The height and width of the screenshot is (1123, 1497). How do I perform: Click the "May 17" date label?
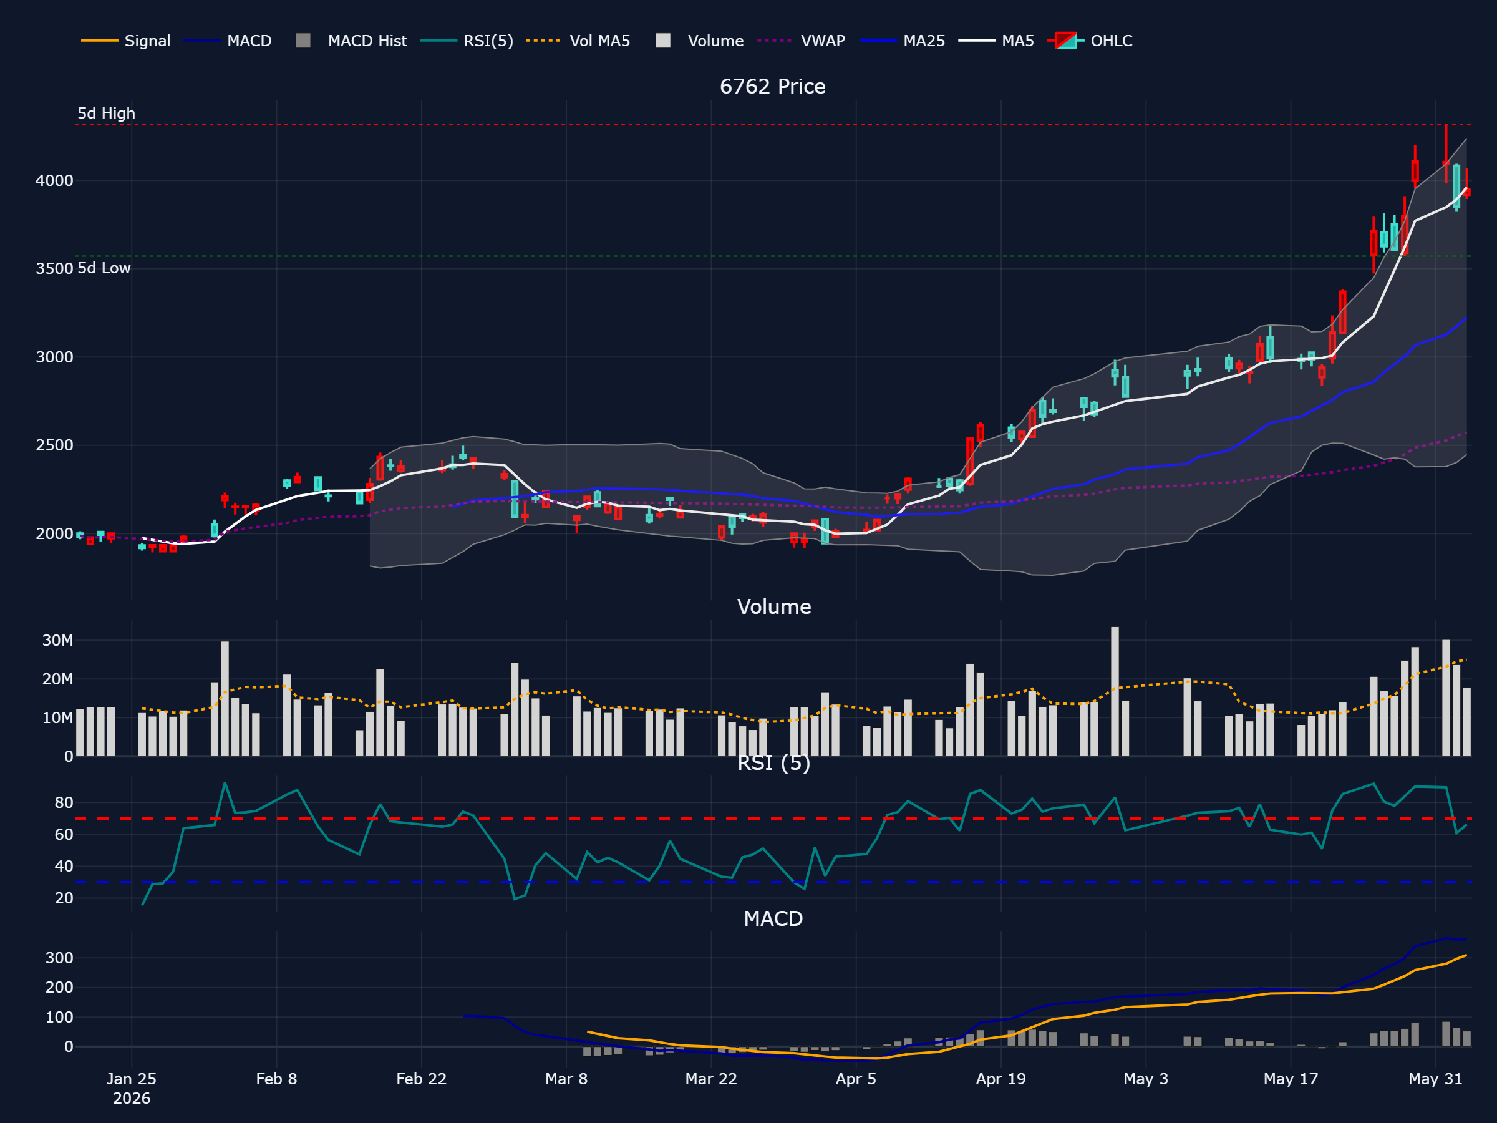(x=1291, y=1079)
